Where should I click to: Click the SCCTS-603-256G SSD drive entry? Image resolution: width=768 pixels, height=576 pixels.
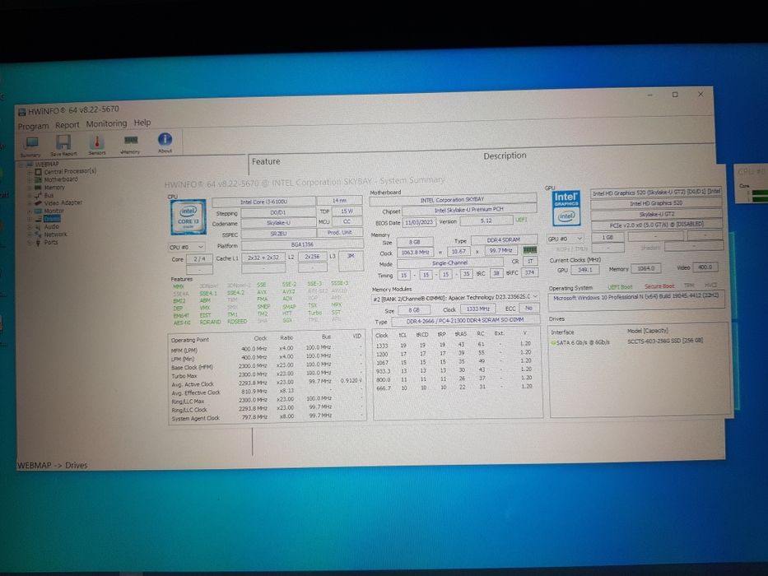(x=664, y=341)
